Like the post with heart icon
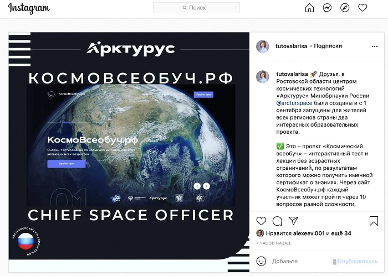 point(261,221)
